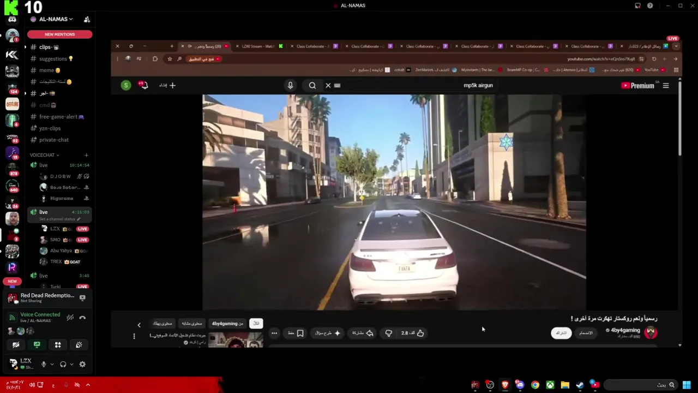Expand the AL-NAMAS server menu

pos(55,19)
